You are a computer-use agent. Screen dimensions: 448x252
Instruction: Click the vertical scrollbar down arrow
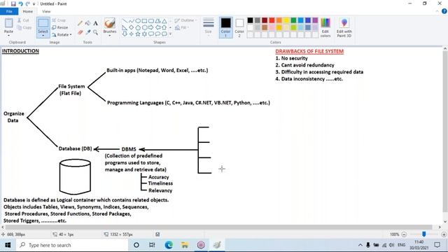tap(445, 222)
